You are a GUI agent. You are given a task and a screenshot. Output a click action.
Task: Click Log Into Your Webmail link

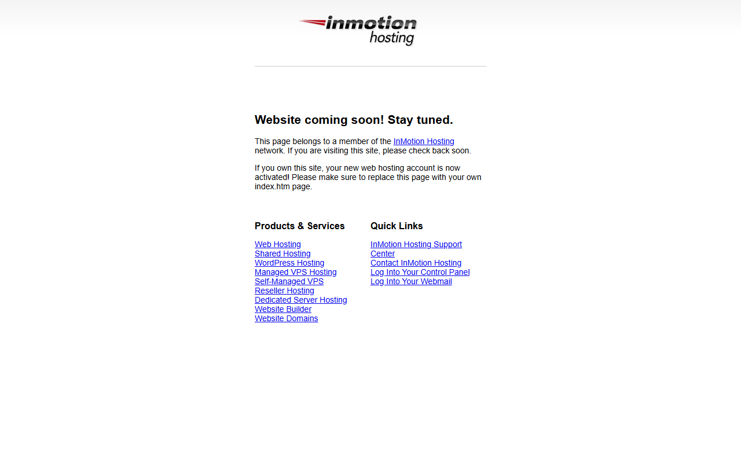tap(411, 281)
